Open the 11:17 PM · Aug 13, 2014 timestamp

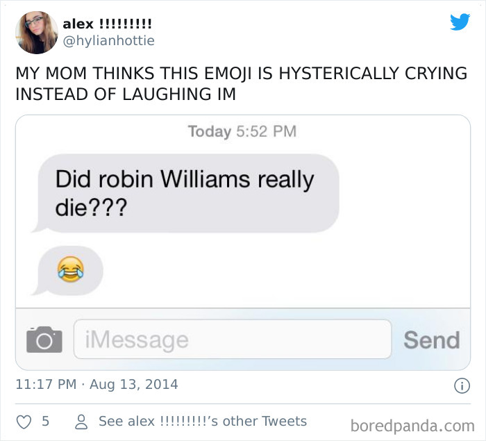pos(97,384)
